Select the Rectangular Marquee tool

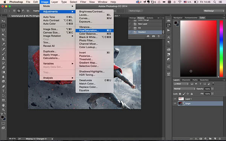coord(3,26)
